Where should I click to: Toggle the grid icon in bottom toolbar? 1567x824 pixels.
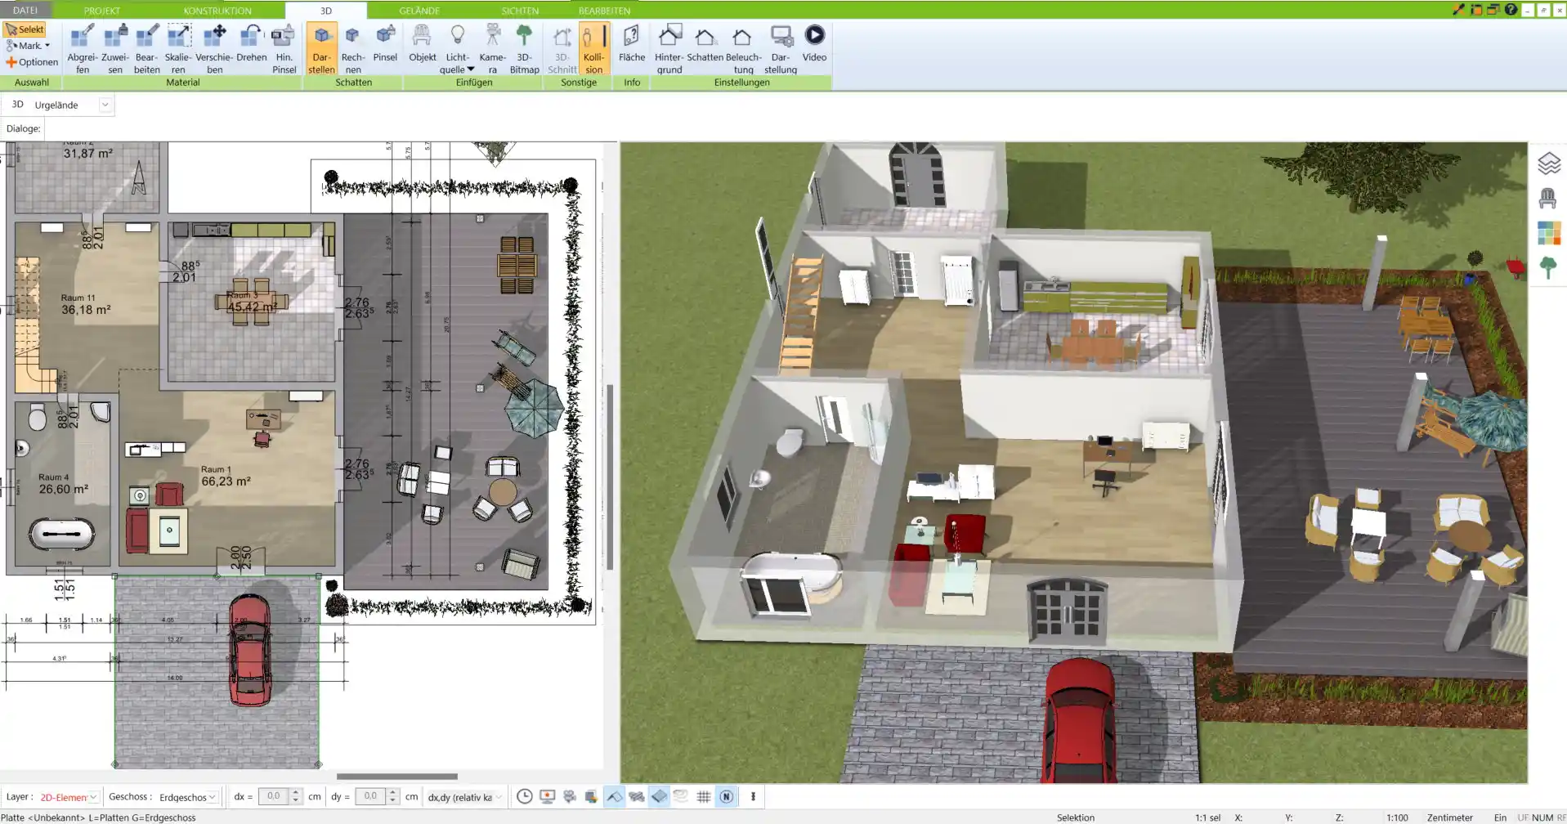703,796
